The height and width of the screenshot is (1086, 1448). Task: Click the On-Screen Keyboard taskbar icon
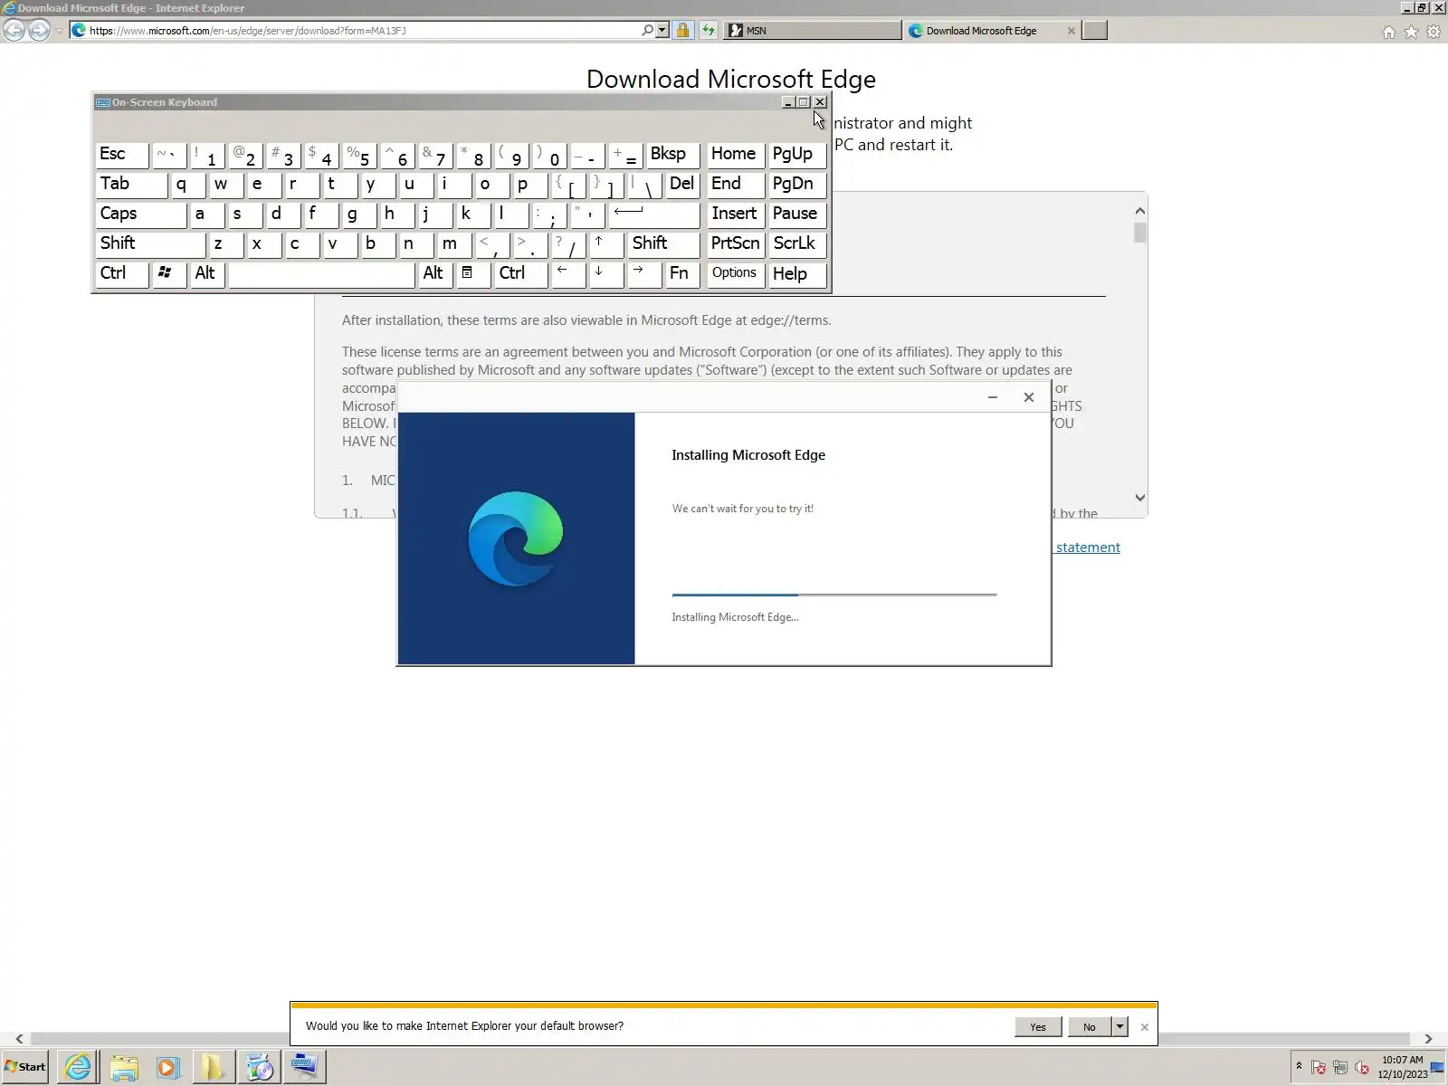tap(304, 1067)
